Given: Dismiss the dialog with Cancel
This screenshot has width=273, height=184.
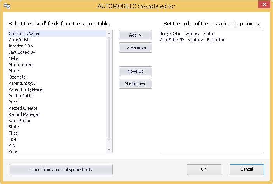Looking at the screenshot, I should pos(247,169).
